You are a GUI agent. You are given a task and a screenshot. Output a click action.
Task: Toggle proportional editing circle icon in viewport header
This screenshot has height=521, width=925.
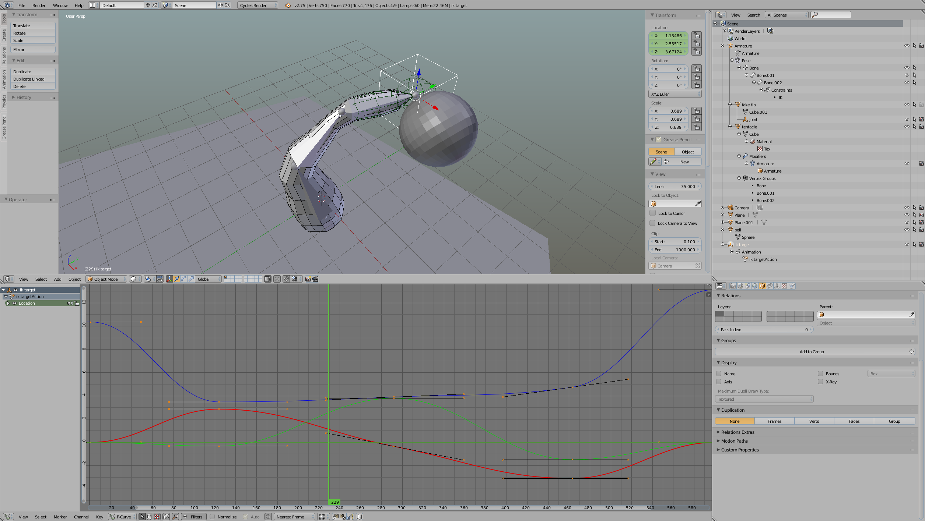tap(277, 279)
